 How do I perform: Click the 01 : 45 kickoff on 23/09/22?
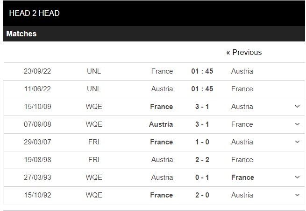click(x=202, y=71)
